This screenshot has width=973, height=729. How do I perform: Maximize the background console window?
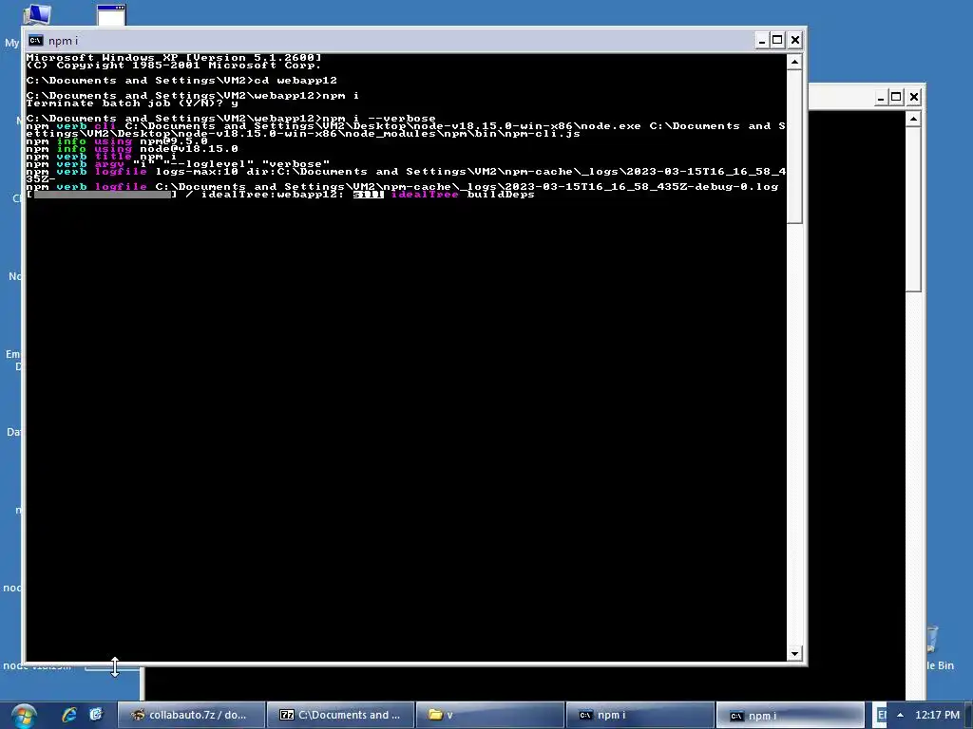[x=896, y=98]
